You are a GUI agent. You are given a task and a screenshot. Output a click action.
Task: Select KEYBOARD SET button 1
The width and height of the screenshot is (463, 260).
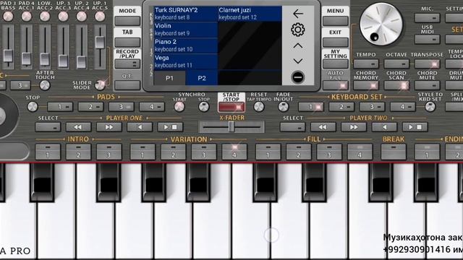[x=310, y=107]
